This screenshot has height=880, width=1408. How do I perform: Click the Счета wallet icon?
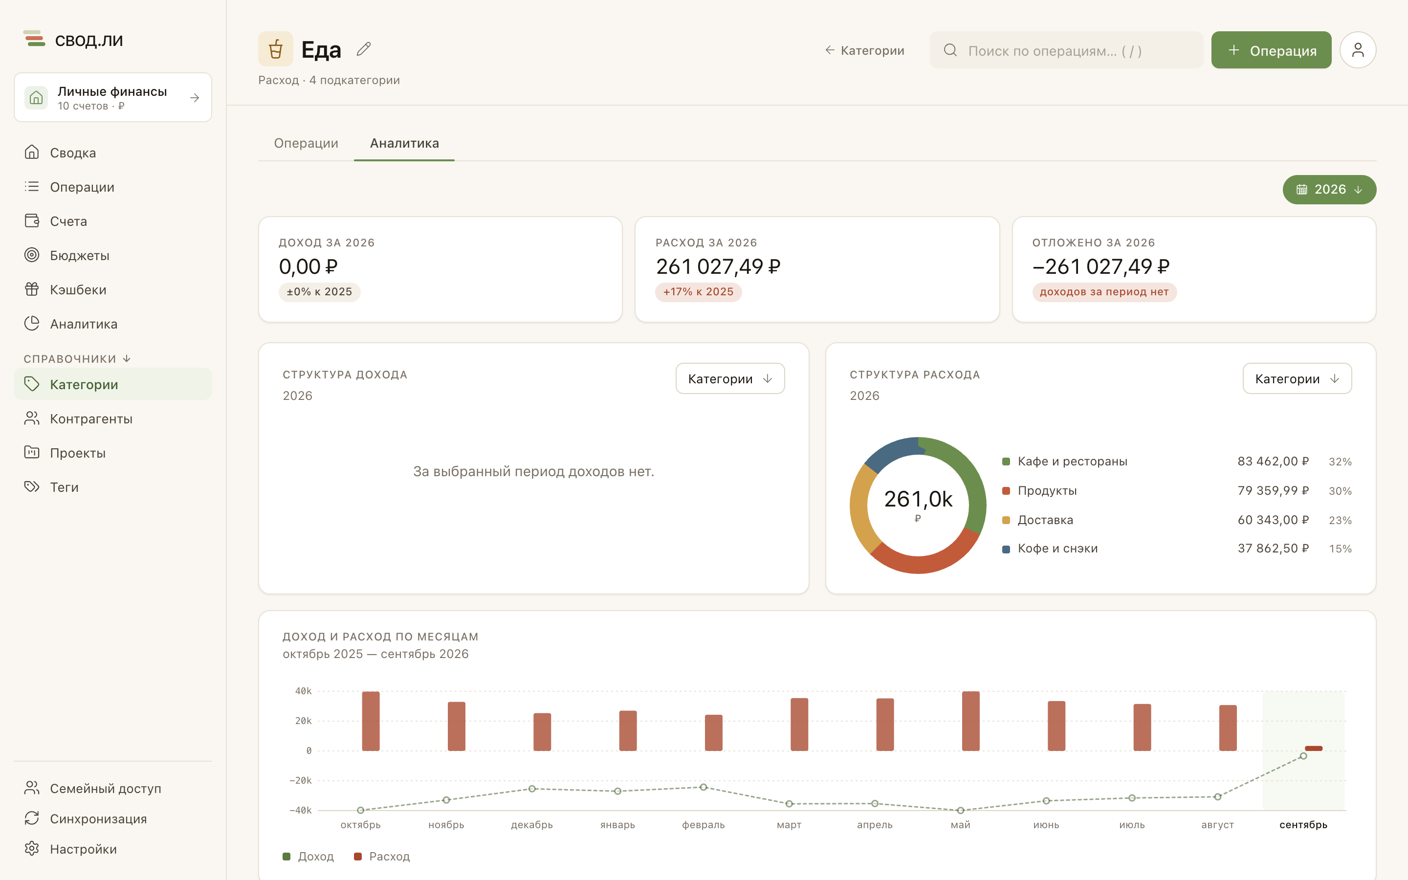pos(32,221)
